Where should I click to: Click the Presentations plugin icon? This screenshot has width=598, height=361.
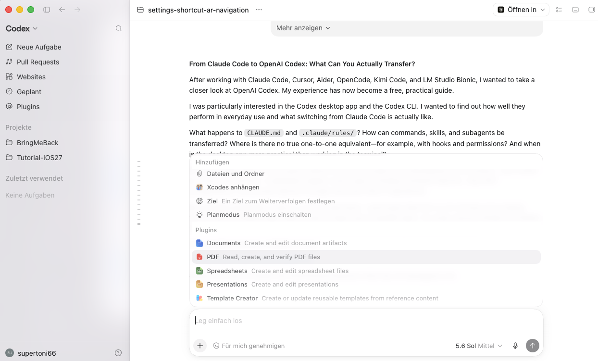(199, 285)
